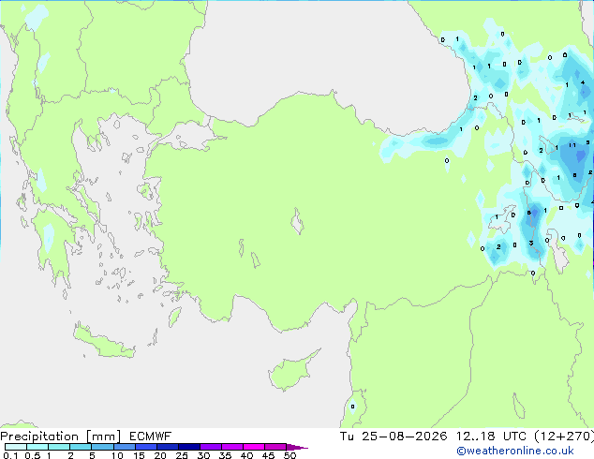Pick the 10–15 mm legend color box
The width and height of the screenshot is (594, 459).
click(124, 447)
